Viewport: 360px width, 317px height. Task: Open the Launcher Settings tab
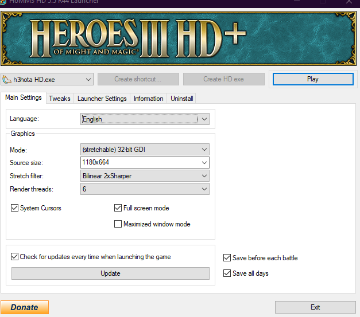(102, 99)
